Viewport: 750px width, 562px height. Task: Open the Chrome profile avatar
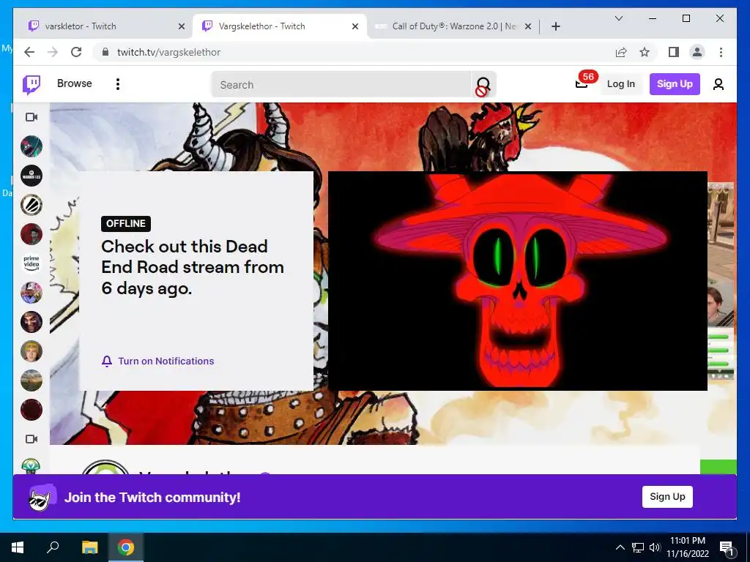pyautogui.click(x=697, y=52)
